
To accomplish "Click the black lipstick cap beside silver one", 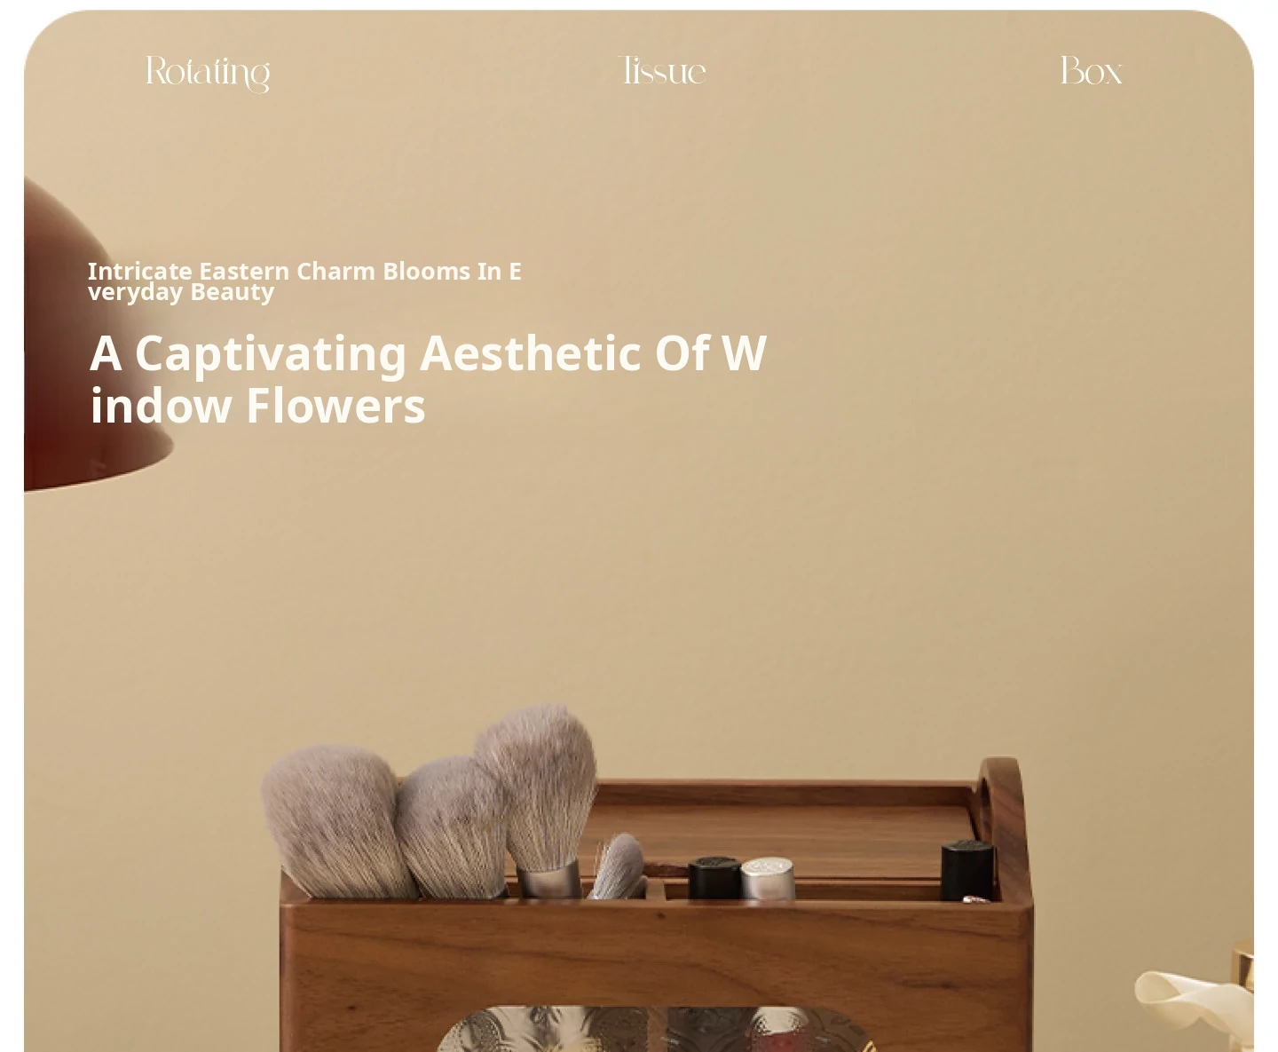I will [714, 877].
